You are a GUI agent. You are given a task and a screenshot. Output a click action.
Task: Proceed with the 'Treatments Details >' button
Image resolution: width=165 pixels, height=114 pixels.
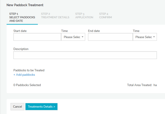tap(42, 107)
